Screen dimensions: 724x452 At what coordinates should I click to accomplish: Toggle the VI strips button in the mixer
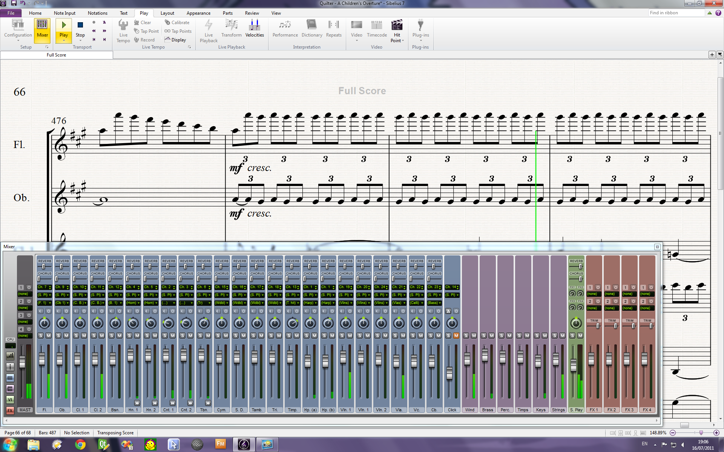(x=10, y=400)
